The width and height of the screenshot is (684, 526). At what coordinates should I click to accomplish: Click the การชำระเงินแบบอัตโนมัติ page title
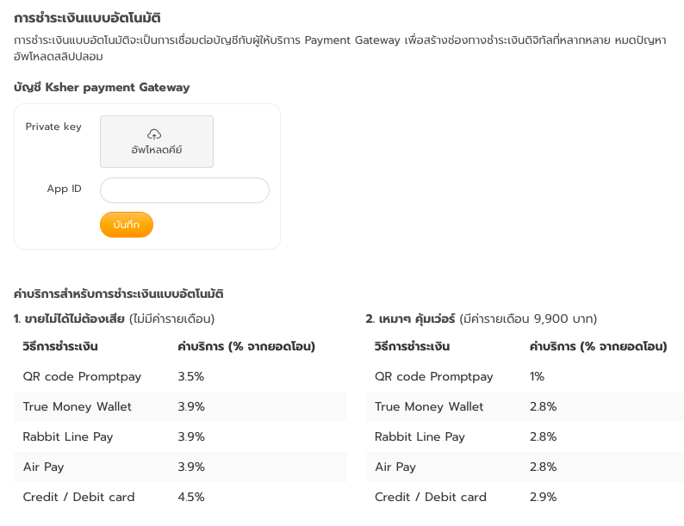click(x=87, y=18)
